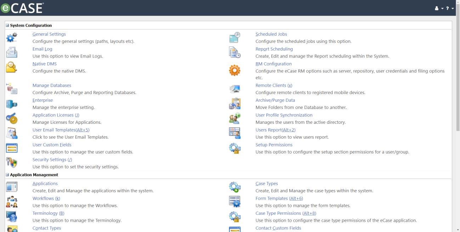Viewport: 460px width, 232px height.
Task: Open the Workflows link
Action: [46, 199]
